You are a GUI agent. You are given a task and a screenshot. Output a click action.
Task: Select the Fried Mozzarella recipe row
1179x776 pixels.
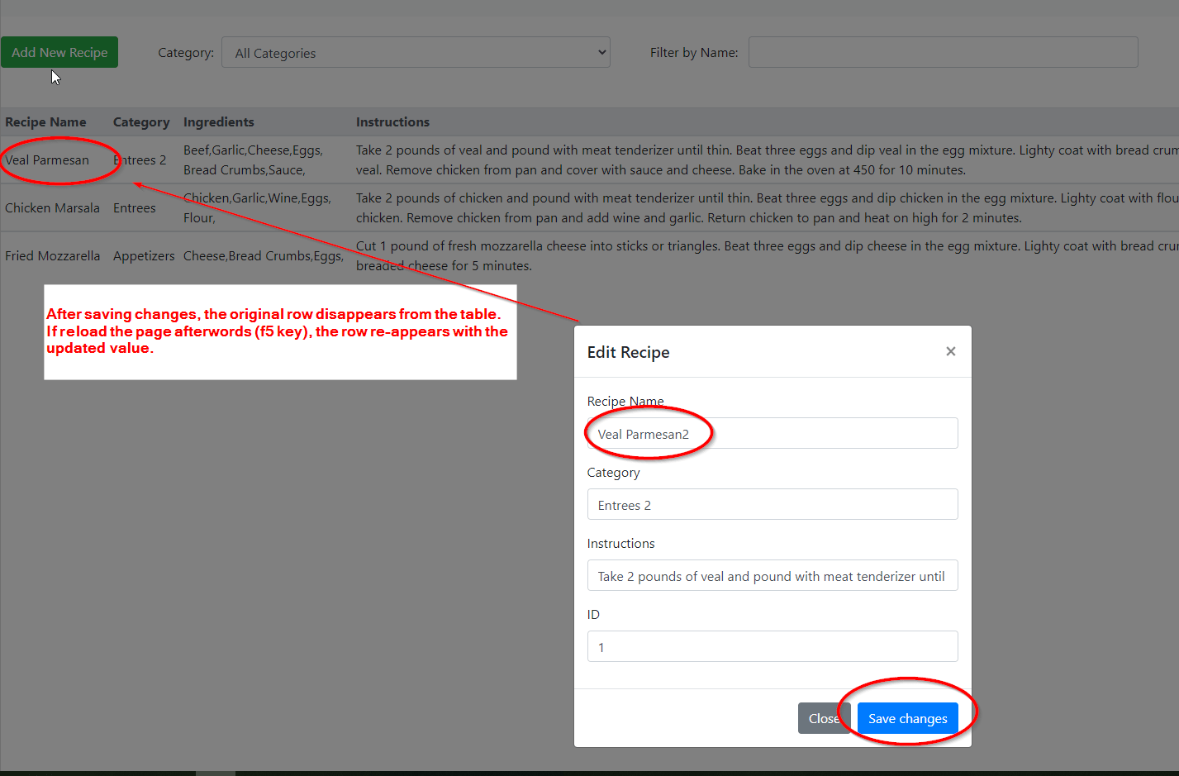(x=52, y=255)
